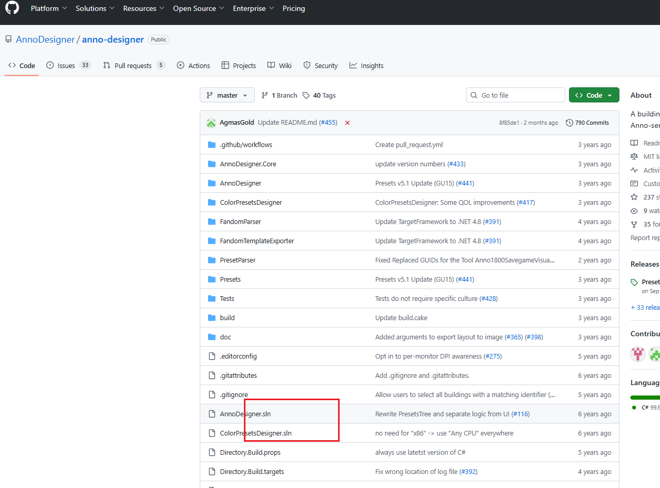This screenshot has height=488, width=660.
Task: Open the doc folder
Action: (225, 337)
